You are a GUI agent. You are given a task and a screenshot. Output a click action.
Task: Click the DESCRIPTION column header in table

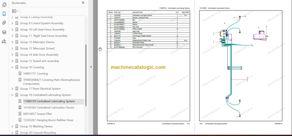click(x=137, y=12)
